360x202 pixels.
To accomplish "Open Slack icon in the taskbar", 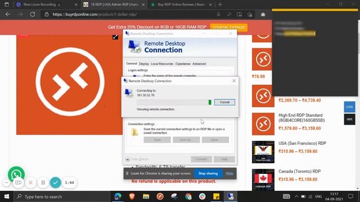I will click(x=202, y=196).
